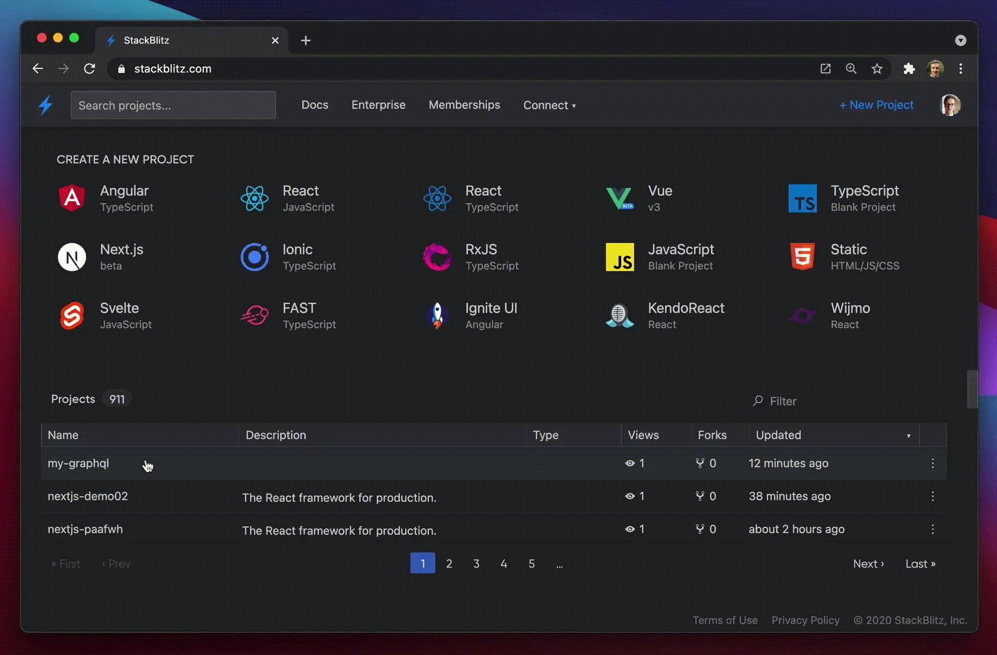997x655 pixels.
Task: Choose the Svelte JavaScript template icon
Action: [72, 316]
